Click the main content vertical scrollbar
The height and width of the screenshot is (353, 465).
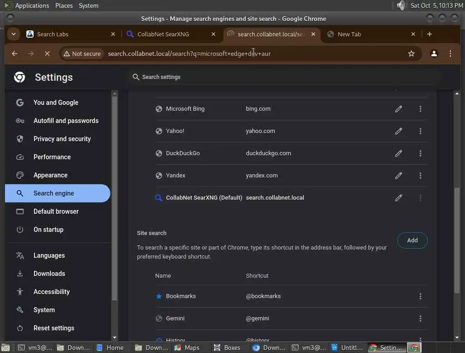pyautogui.click(x=457, y=240)
